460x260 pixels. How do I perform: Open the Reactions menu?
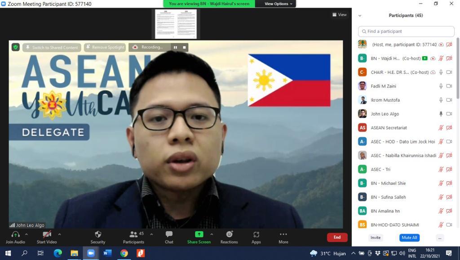229,234
